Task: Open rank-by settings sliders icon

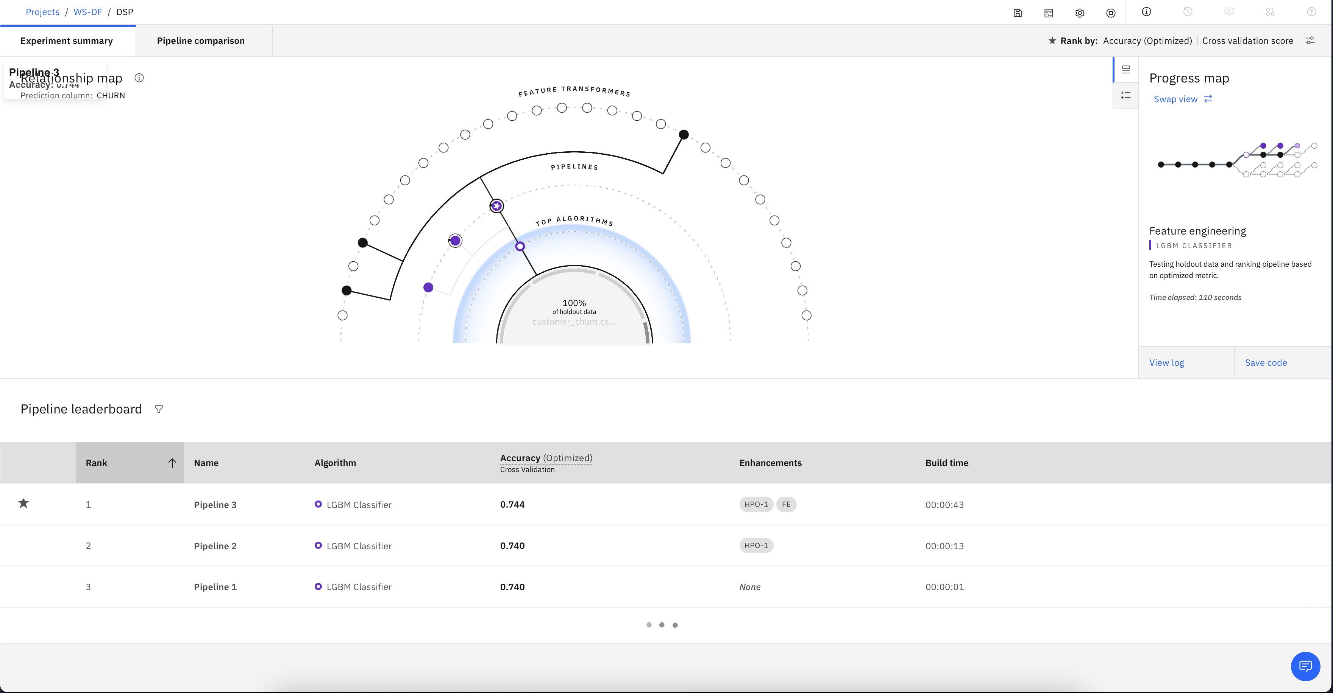Action: point(1310,40)
